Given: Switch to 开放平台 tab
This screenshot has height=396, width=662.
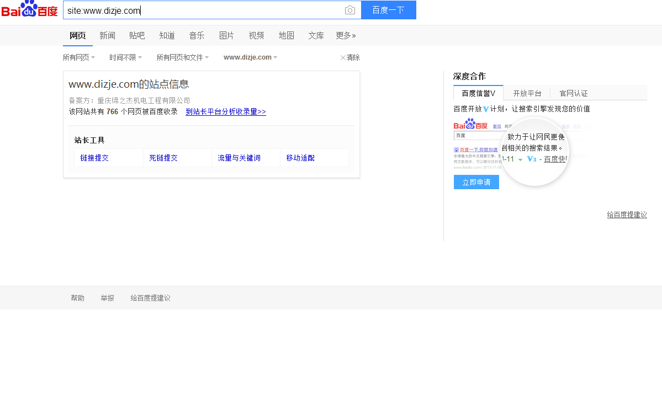Looking at the screenshot, I should click(527, 93).
